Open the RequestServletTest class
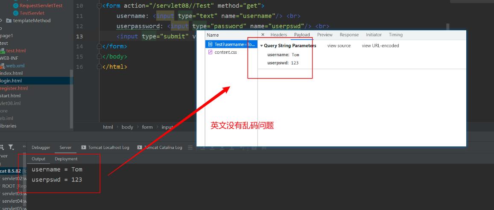 (41, 6)
